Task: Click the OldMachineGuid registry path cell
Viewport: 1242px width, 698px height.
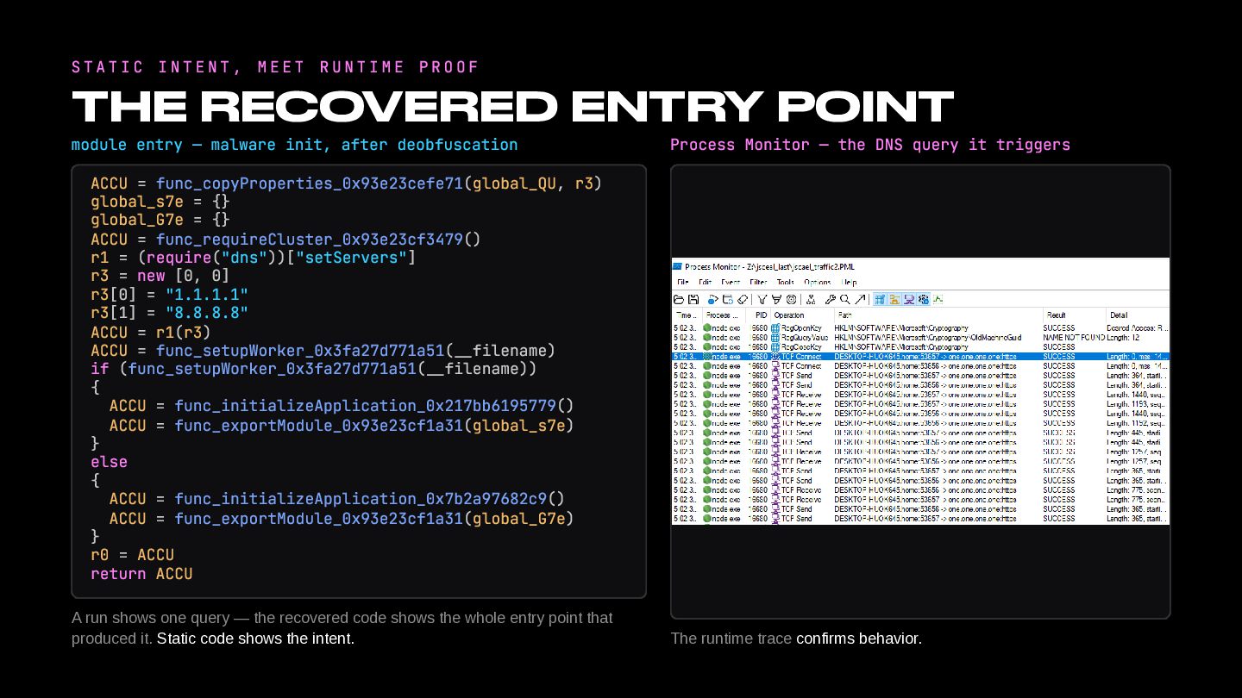Action: coord(928,337)
